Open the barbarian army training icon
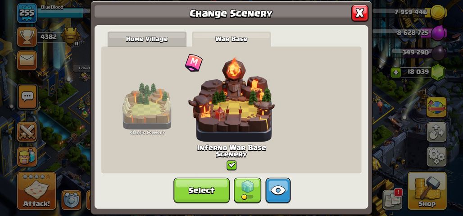Viewport: 463px width, 216px height. (27, 156)
